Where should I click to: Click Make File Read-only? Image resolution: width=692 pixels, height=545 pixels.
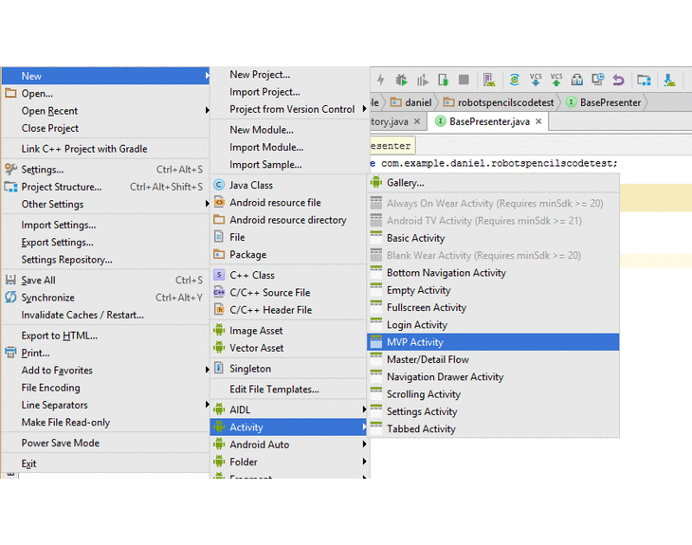click(65, 422)
